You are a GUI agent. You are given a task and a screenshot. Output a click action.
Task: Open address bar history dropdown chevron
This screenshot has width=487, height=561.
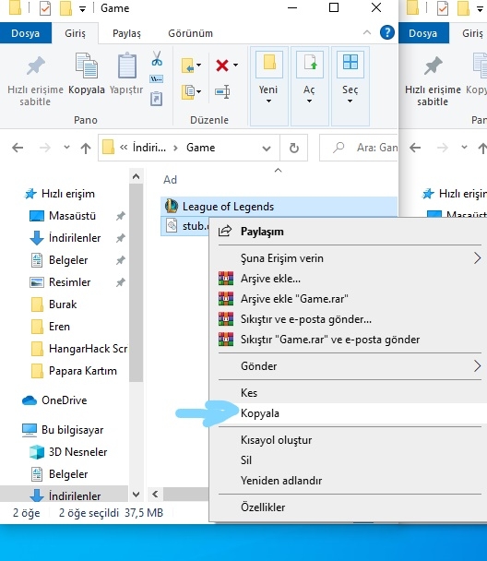pyautogui.click(x=267, y=149)
